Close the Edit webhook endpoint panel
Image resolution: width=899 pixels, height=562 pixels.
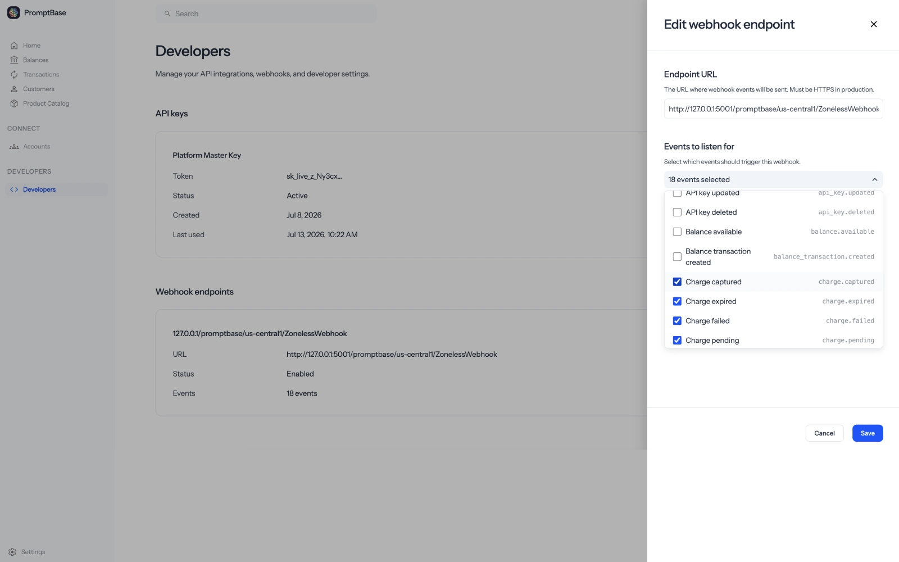coord(873,24)
